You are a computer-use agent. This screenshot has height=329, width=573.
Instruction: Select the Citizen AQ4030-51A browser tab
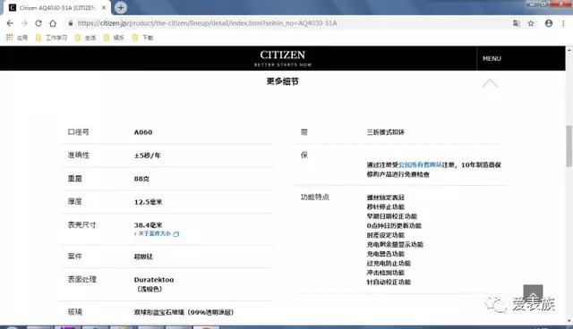[56, 8]
